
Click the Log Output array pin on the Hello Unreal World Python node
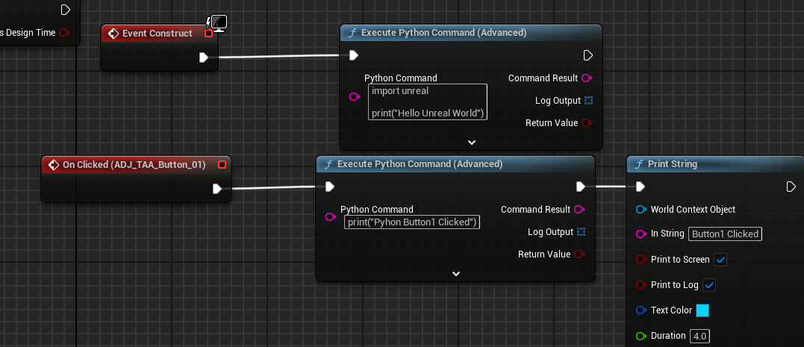[x=589, y=101]
